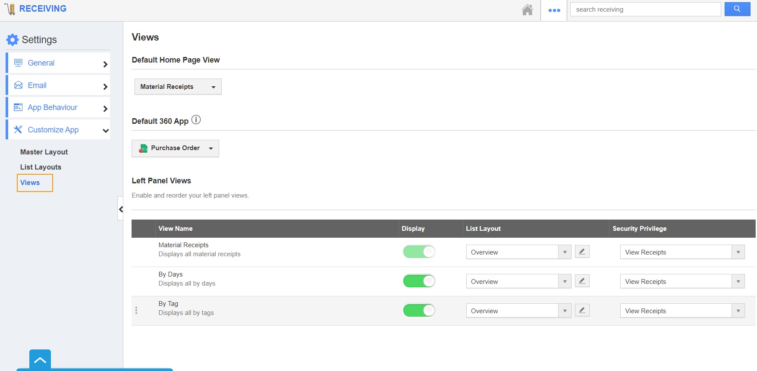The height and width of the screenshot is (371, 757).
Task: Edit the Material Receipts list layout
Action: 582,252
